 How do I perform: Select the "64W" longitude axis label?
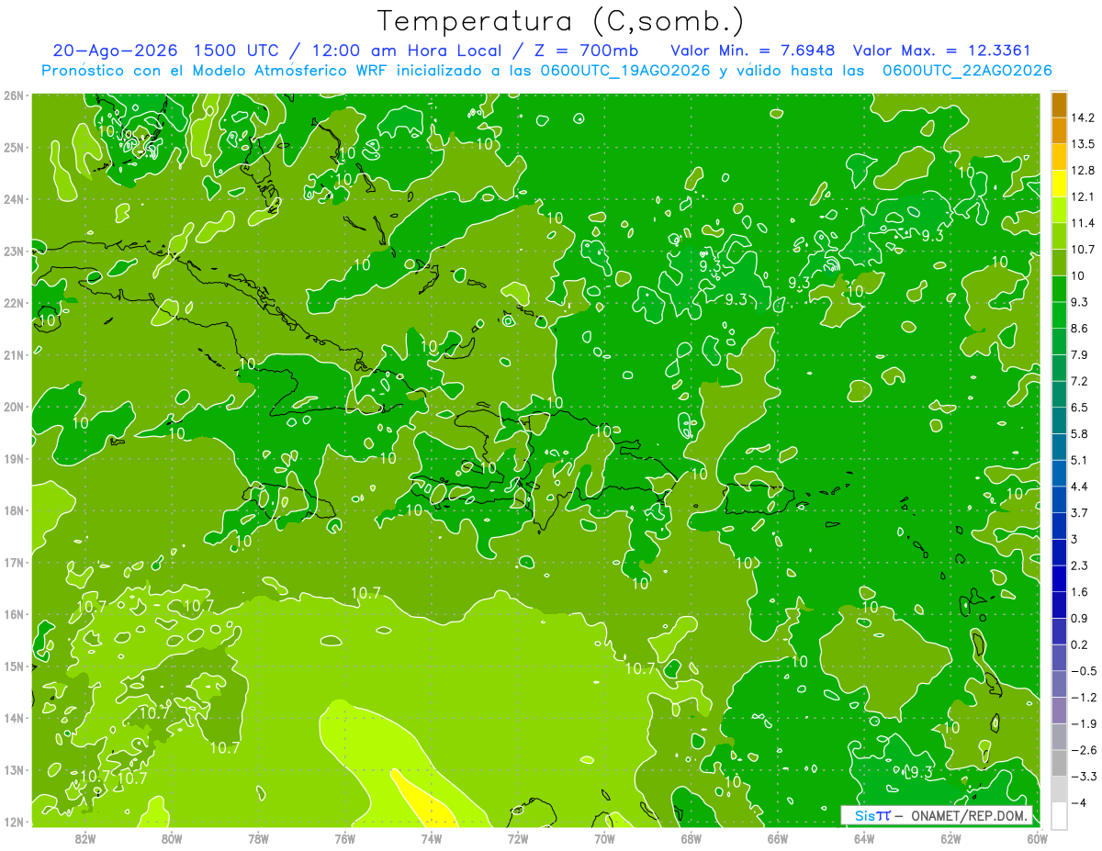864,838
